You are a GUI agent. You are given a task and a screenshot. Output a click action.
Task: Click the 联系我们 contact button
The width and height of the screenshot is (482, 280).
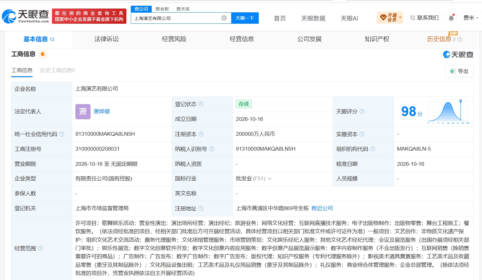[x=424, y=18]
